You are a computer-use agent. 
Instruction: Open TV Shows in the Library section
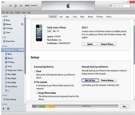click(x=8, y=28)
